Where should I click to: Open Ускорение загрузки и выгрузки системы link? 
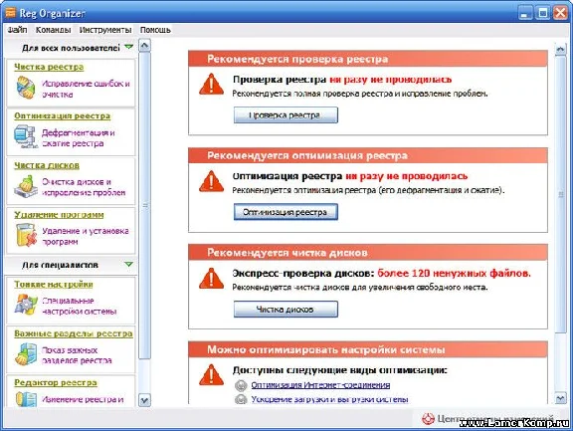point(329,399)
